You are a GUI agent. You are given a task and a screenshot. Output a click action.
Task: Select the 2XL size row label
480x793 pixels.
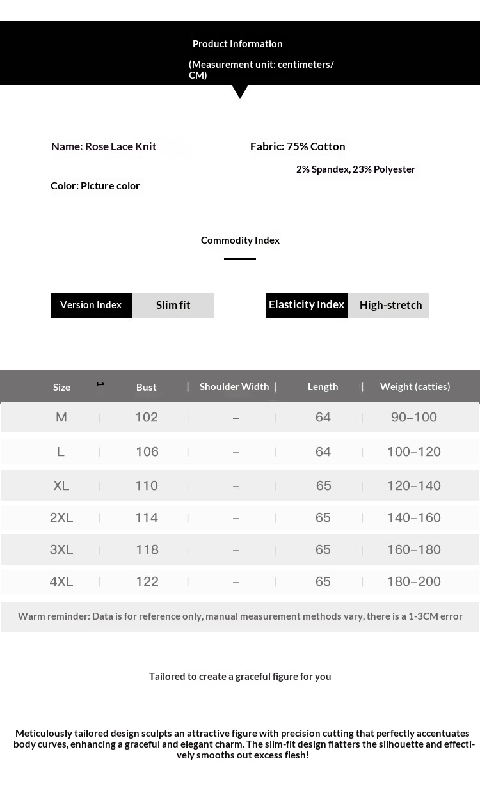click(61, 517)
